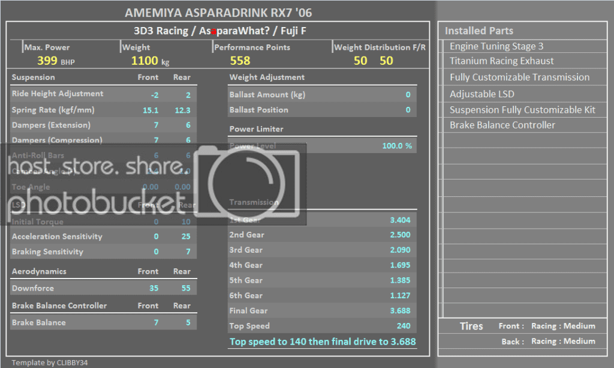The height and width of the screenshot is (368, 614).
Task: Click the Spring Rate (kgf/mm) row label
Action: click(53, 110)
